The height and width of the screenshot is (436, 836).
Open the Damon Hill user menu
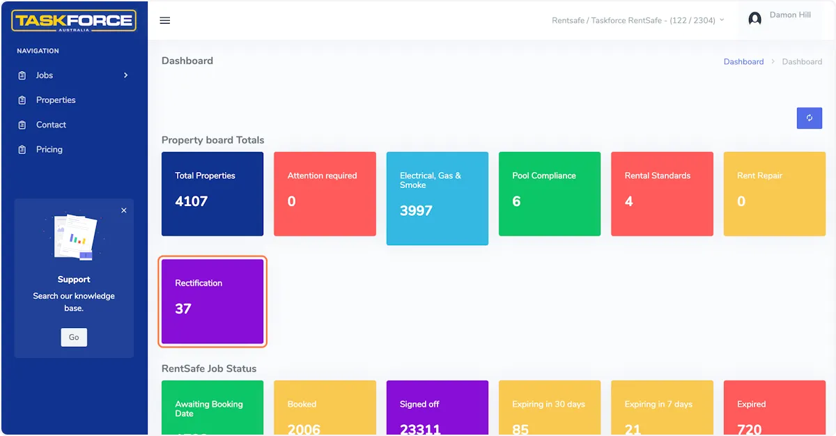tap(789, 15)
